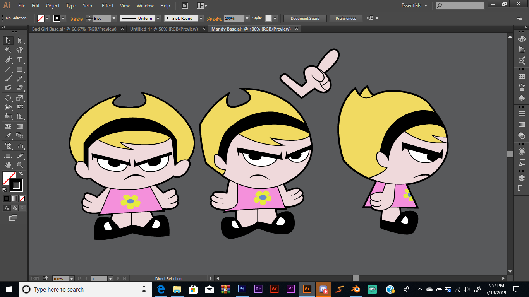Select the Slice tool

pos(20,156)
